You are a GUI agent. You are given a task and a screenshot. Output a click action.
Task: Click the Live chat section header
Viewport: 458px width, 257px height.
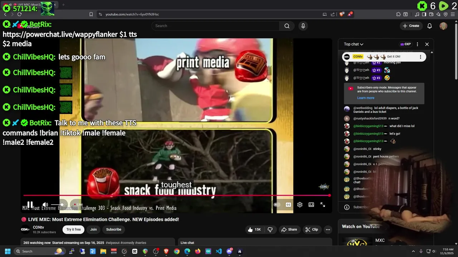187,243
